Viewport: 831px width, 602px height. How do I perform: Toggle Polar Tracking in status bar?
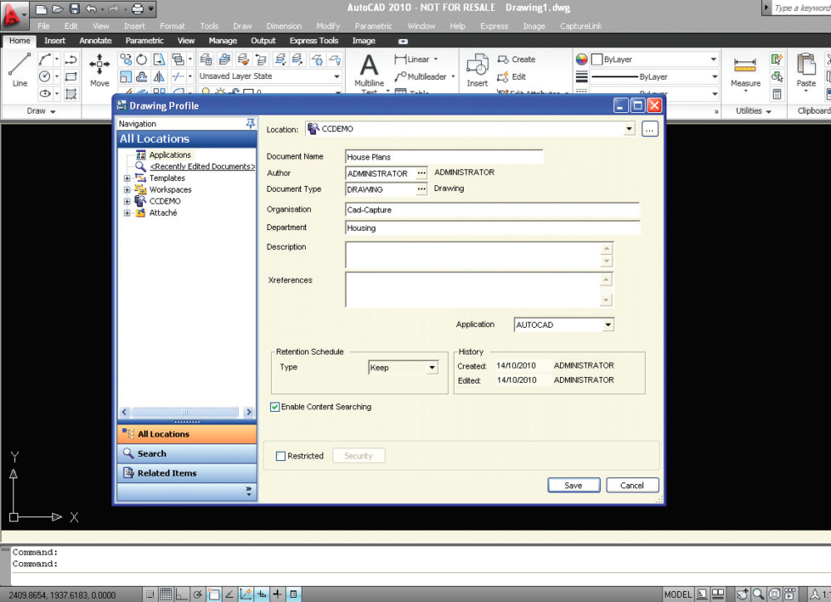point(198,594)
